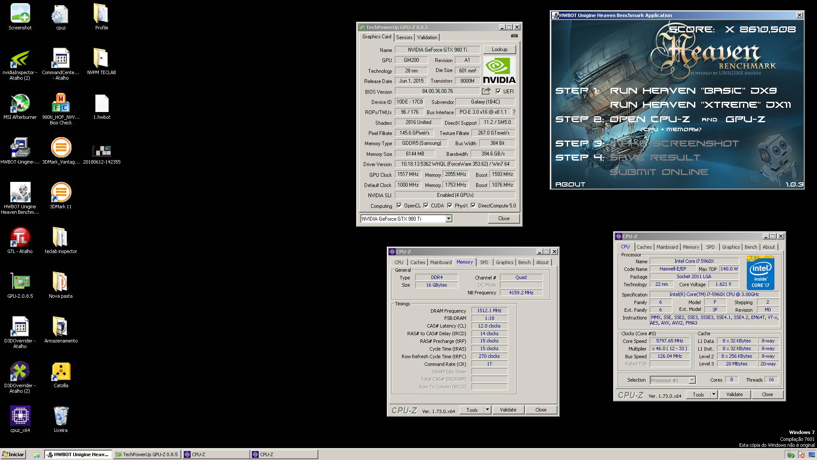817x460 pixels.
Task: Click Lookup button in GPU-Z
Action: [499, 49]
